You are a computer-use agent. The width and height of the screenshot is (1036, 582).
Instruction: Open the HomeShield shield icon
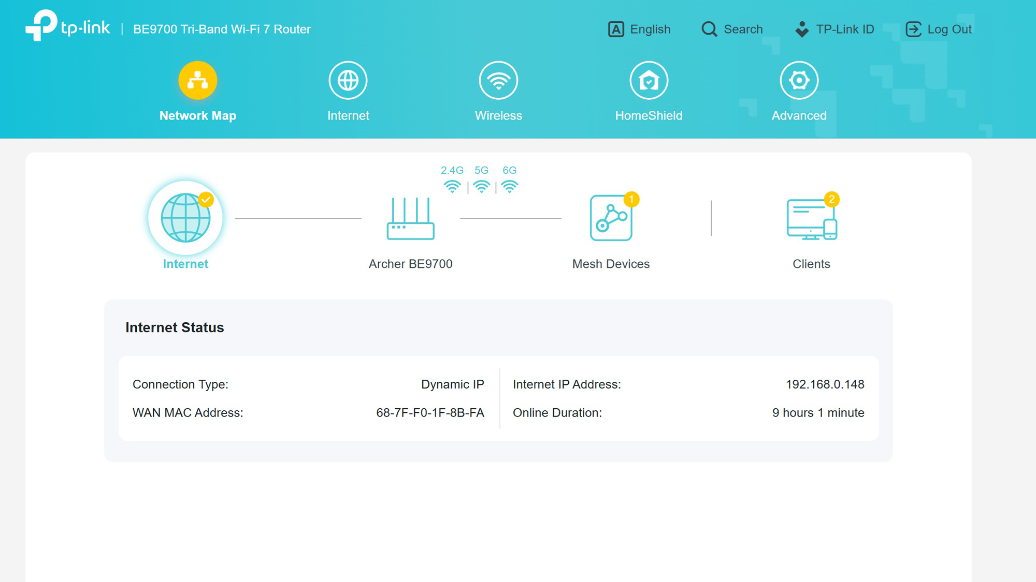pos(649,81)
